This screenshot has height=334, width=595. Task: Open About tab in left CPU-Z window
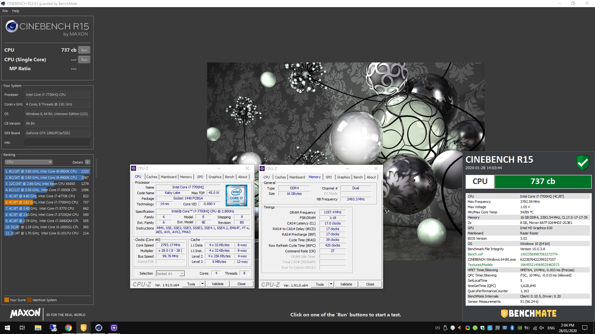243,177
